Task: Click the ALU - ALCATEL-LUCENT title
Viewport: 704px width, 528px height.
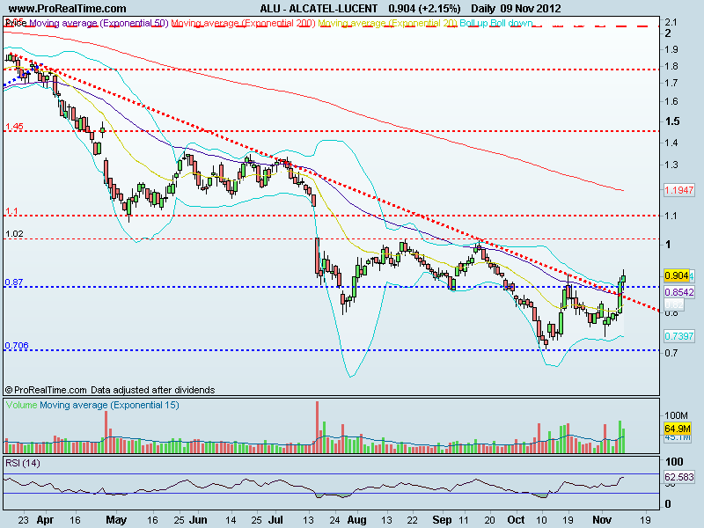Action: [319, 9]
